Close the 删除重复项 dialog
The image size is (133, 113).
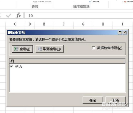point(125,32)
